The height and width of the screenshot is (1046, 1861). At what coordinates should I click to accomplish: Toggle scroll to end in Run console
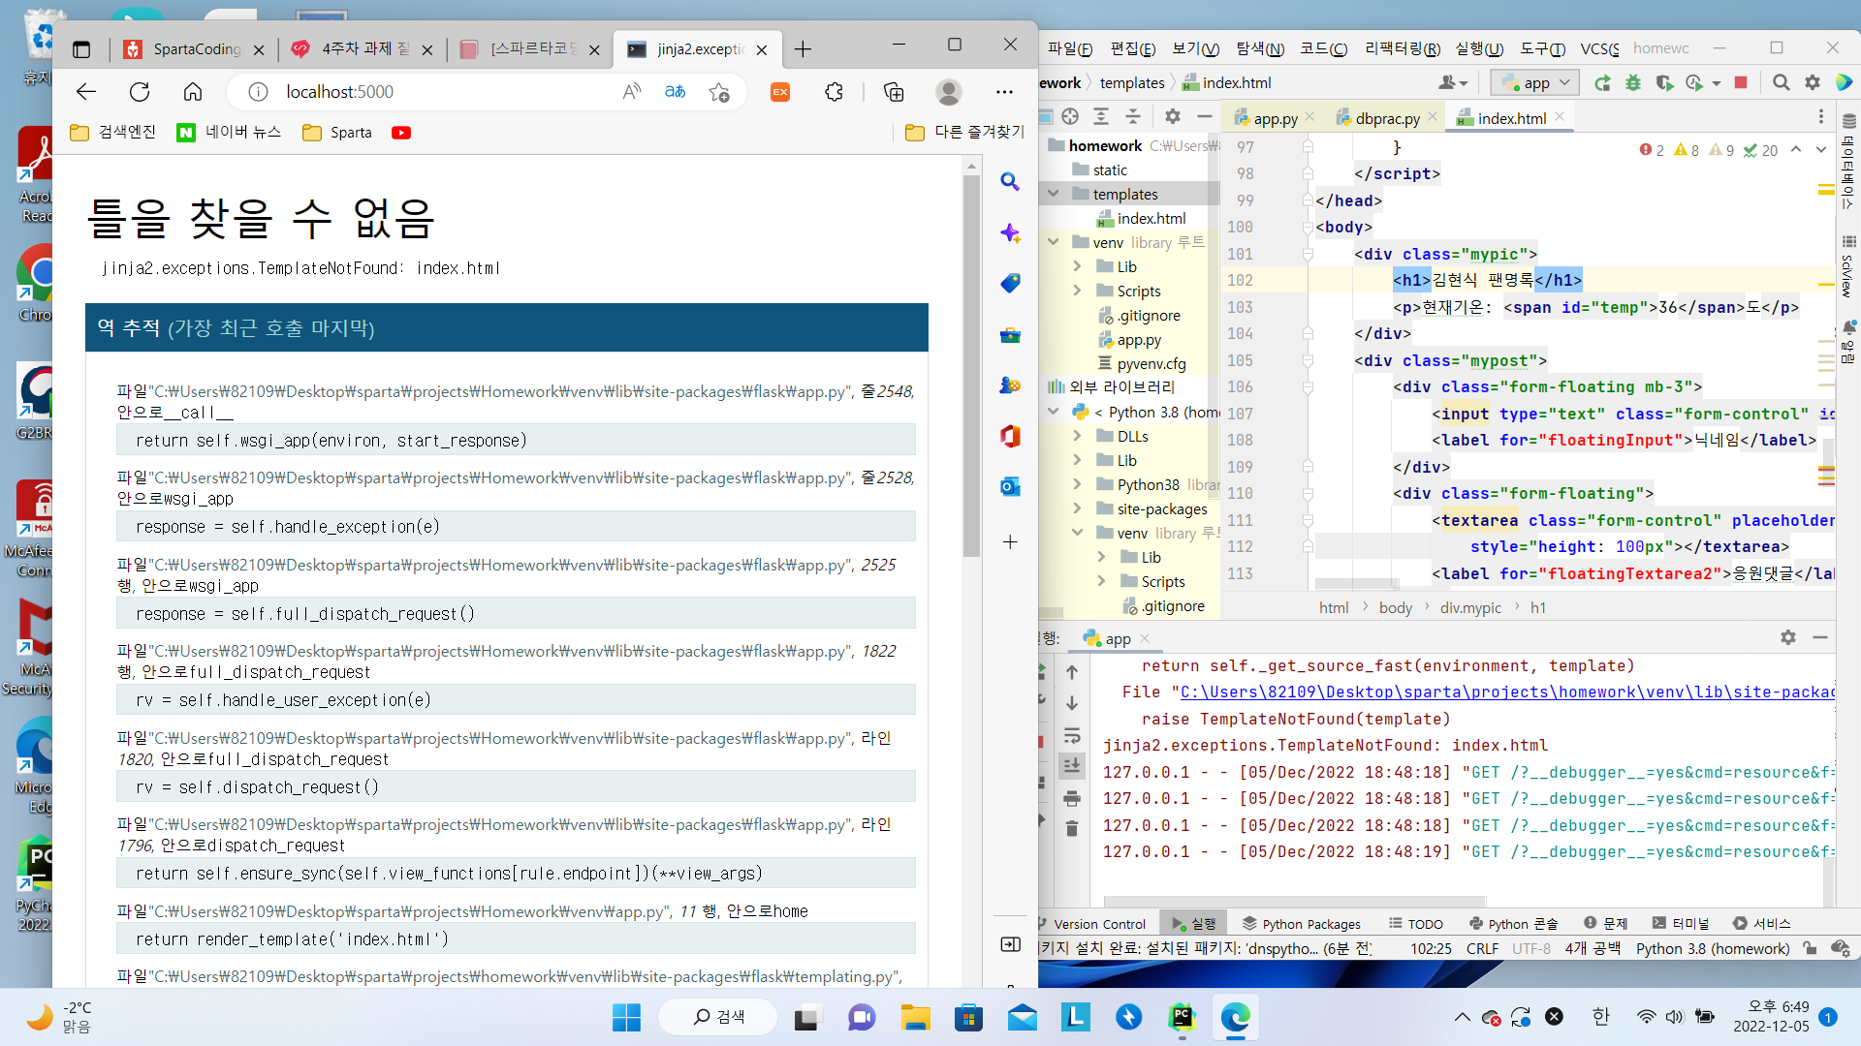coord(1072,765)
